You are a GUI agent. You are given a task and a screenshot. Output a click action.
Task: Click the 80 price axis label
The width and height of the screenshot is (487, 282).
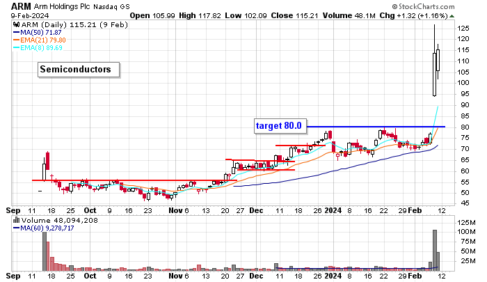pyautogui.click(x=465, y=127)
